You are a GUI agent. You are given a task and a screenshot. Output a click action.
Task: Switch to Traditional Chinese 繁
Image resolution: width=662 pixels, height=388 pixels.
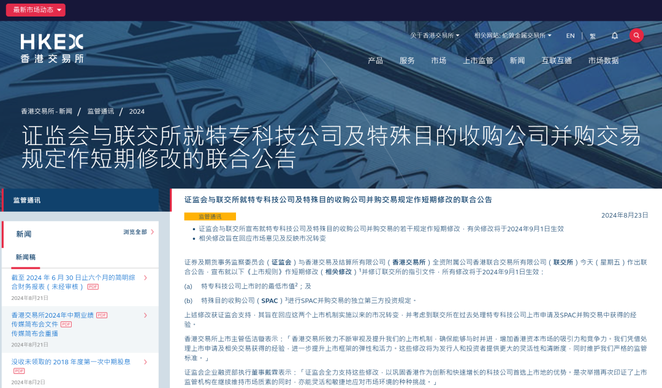click(593, 36)
